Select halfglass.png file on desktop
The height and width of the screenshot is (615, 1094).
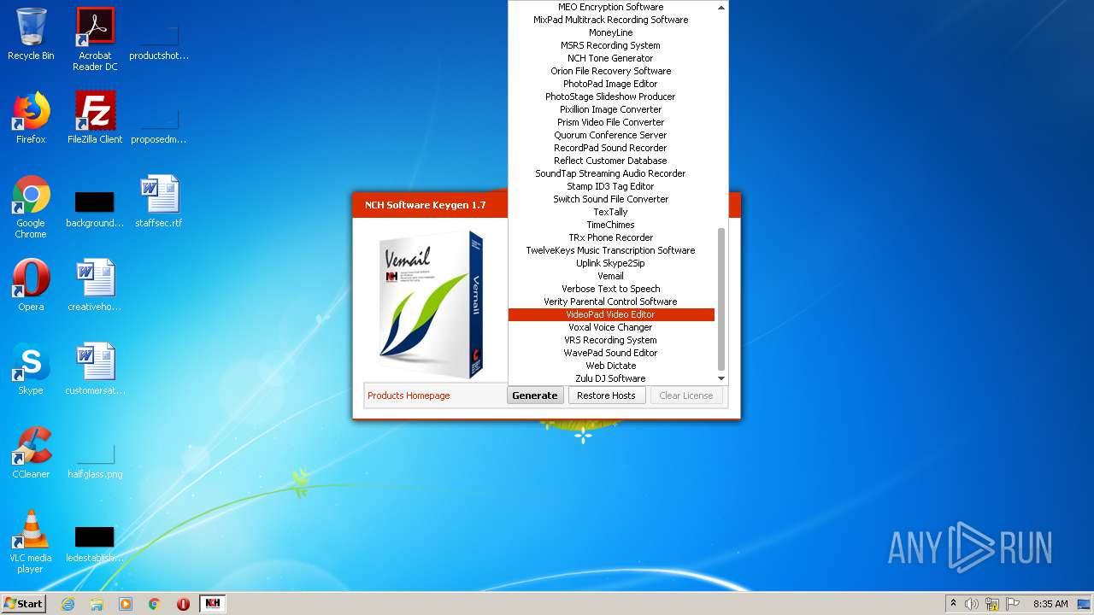[95, 461]
